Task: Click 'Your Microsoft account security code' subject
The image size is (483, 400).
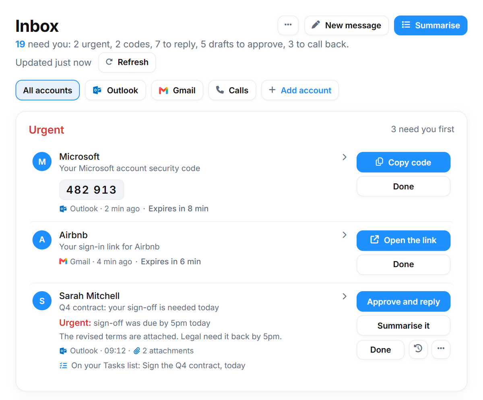Action: (130, 168)
